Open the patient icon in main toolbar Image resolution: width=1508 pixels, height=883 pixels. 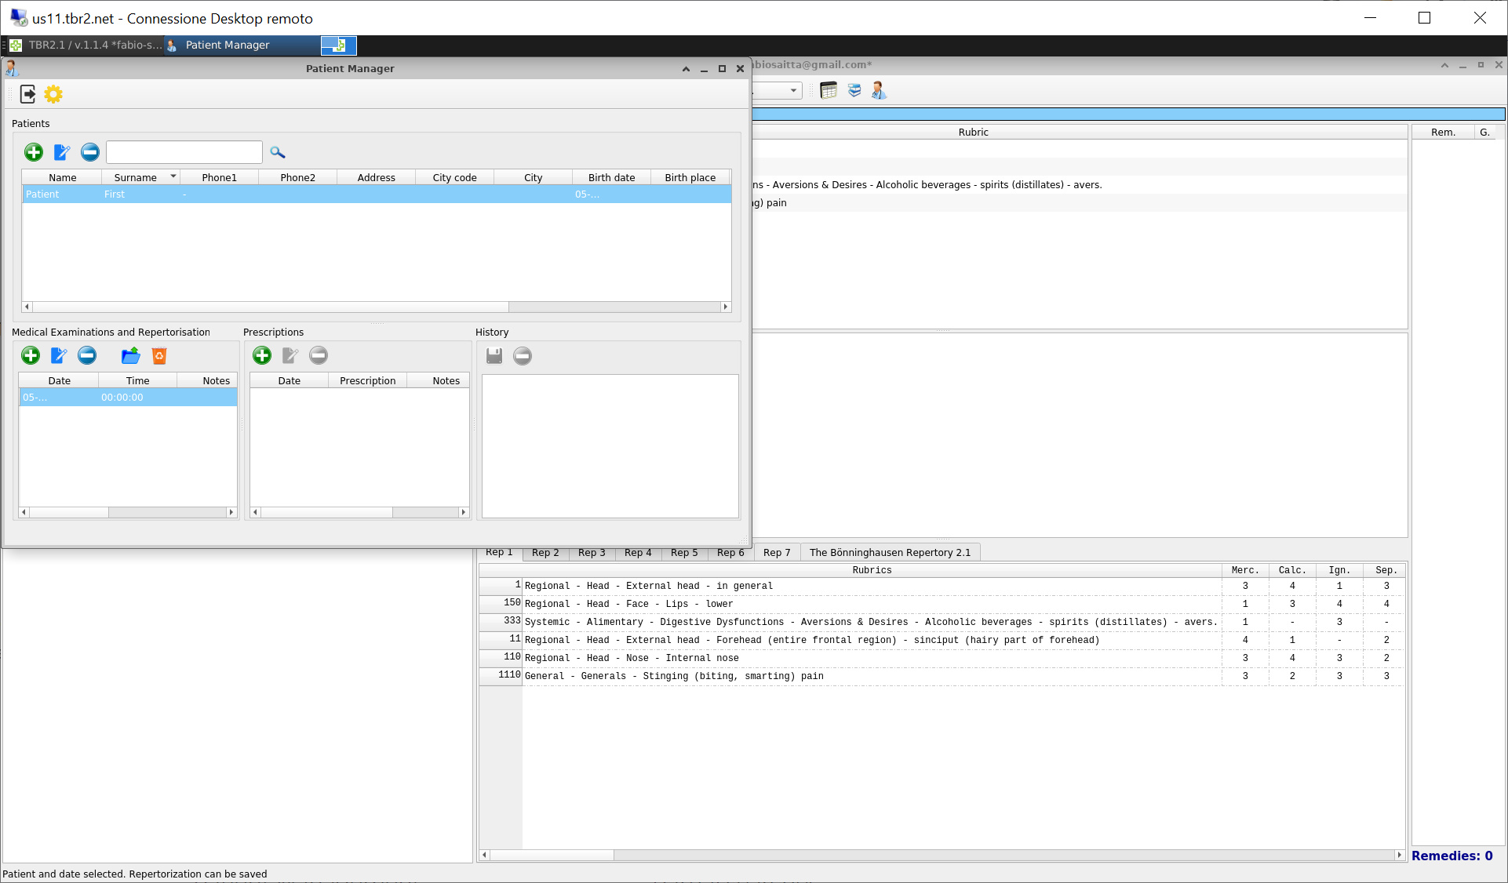tap(879, 91)
